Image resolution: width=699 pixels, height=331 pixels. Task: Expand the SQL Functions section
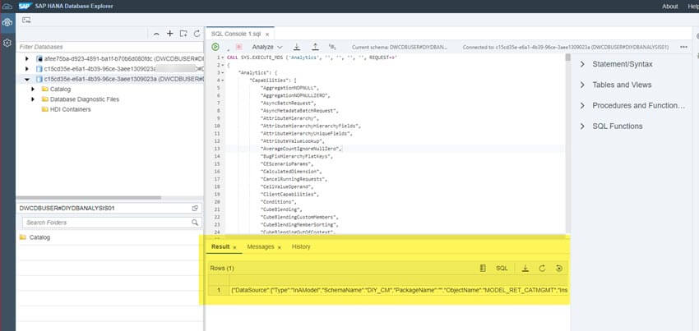(582, 126)
